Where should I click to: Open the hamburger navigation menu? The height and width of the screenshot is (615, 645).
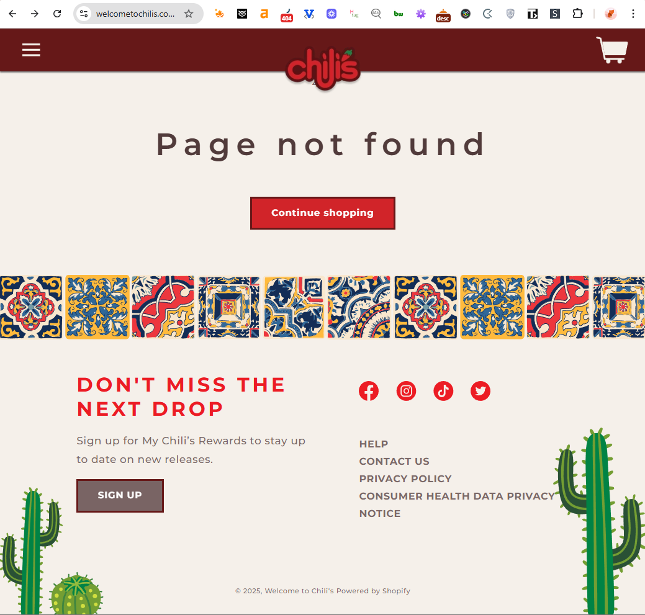point(31,50)
